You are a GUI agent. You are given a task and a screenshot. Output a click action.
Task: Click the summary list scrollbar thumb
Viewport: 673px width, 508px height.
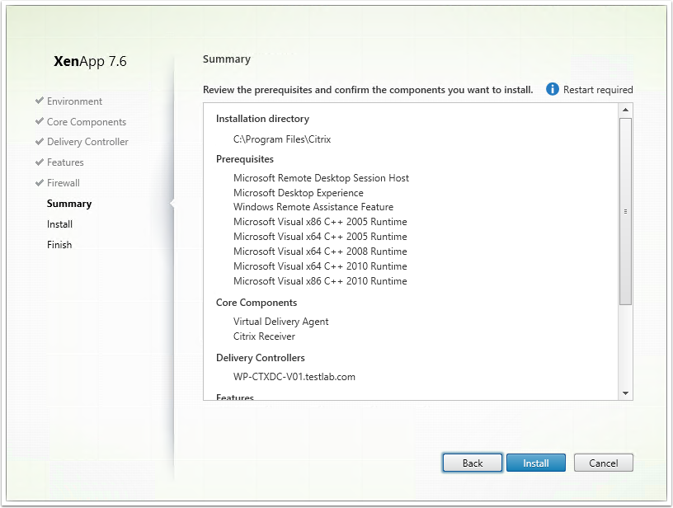point(625,211)
